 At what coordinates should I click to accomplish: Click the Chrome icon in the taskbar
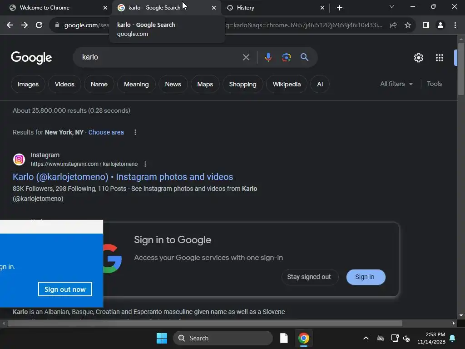pos(304,338)
